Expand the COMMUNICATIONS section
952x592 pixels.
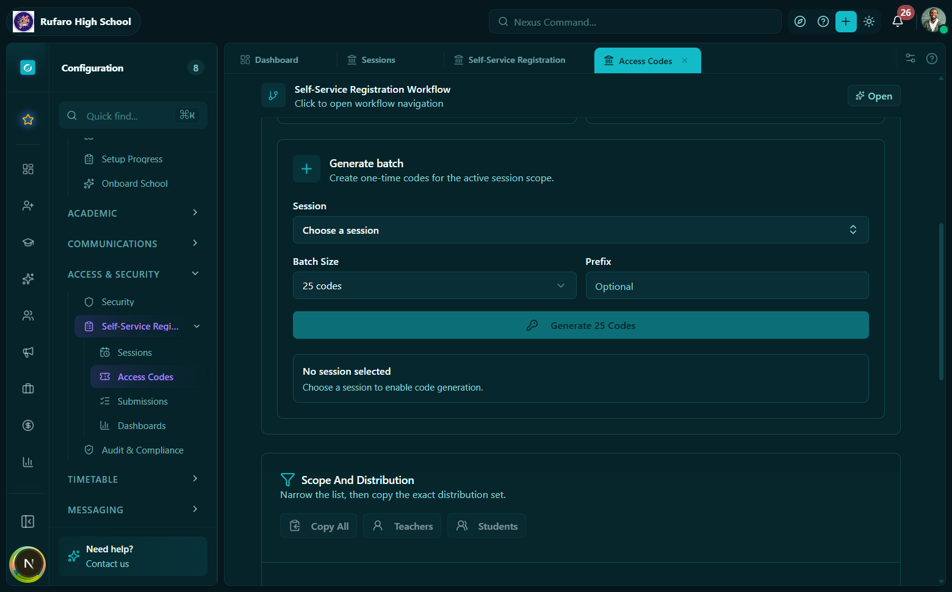133,244
